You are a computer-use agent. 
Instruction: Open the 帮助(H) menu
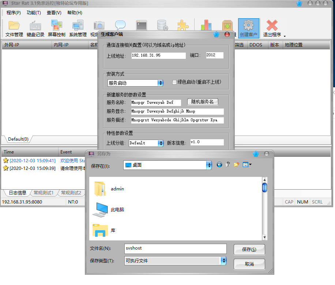point(75,12)
